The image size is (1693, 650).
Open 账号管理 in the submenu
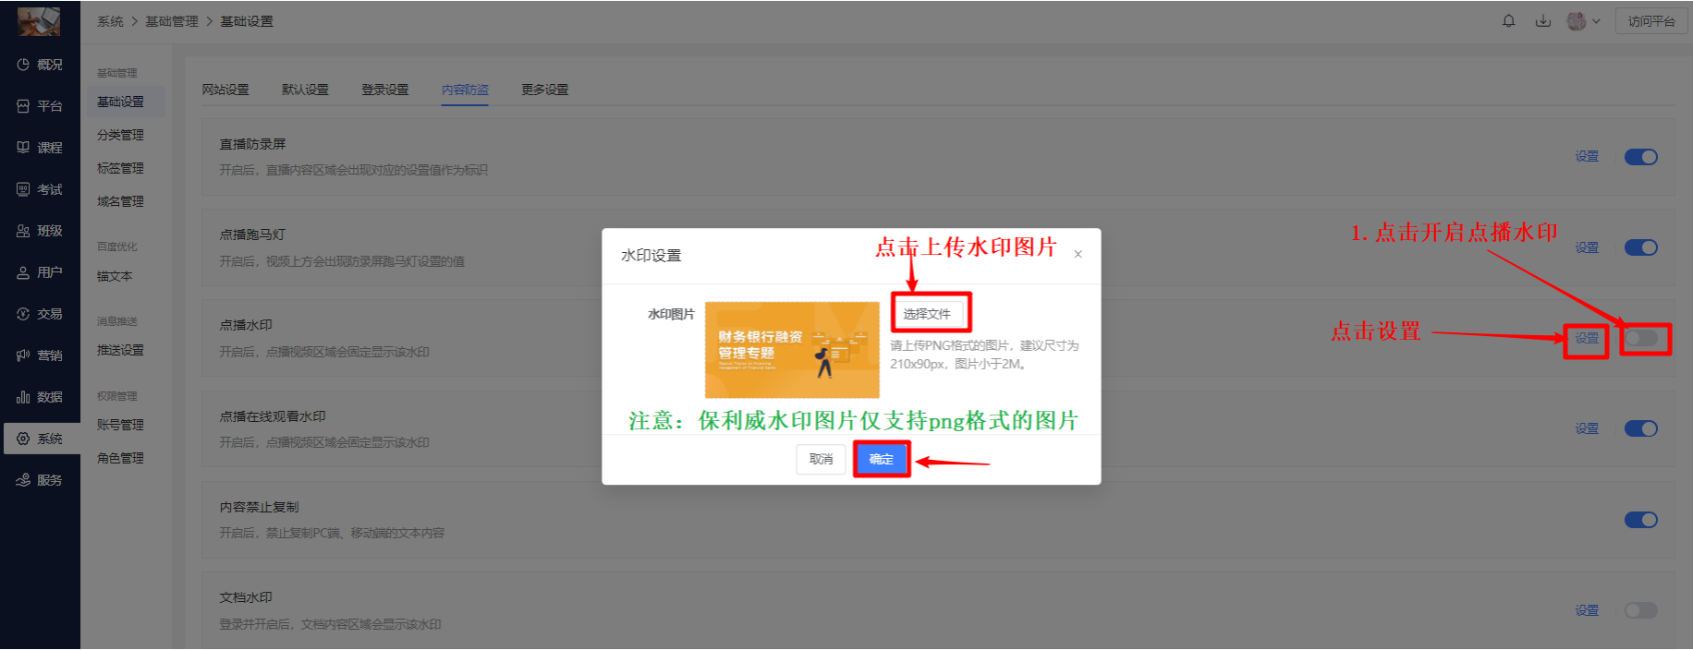pyautogui.click(x=120, y=425)
